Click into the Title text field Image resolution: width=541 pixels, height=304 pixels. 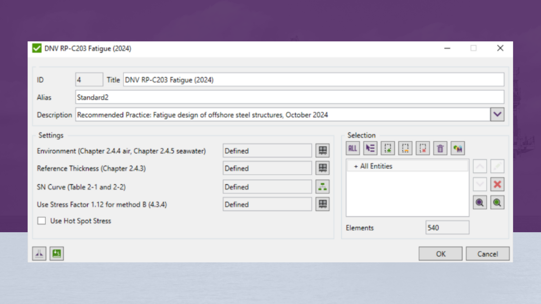click(x=314, y=80)
